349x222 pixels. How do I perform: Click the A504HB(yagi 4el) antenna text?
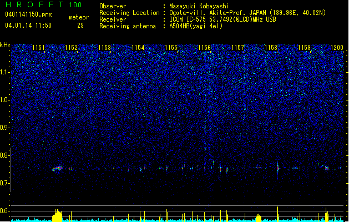pyautogui.click(x=196, y=26)
